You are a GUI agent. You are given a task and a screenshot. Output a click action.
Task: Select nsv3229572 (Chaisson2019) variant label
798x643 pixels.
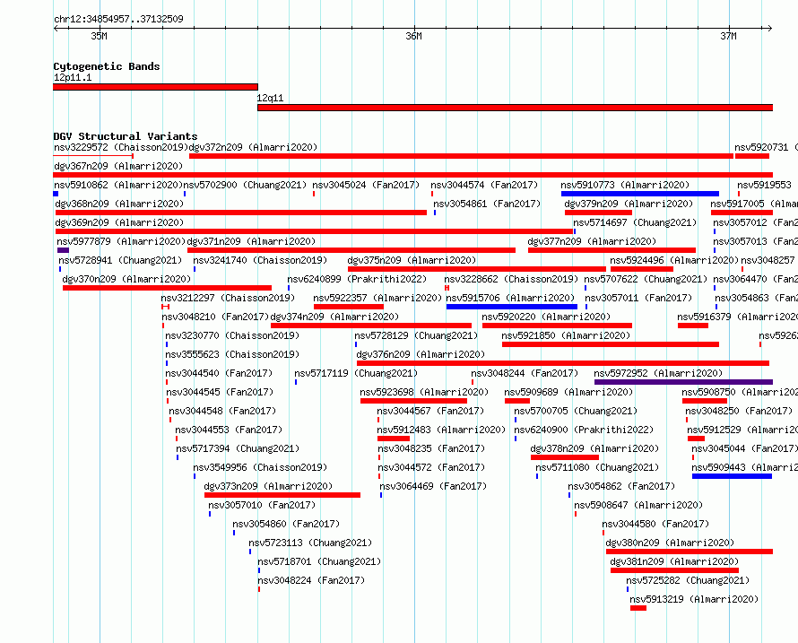(121, 147)
